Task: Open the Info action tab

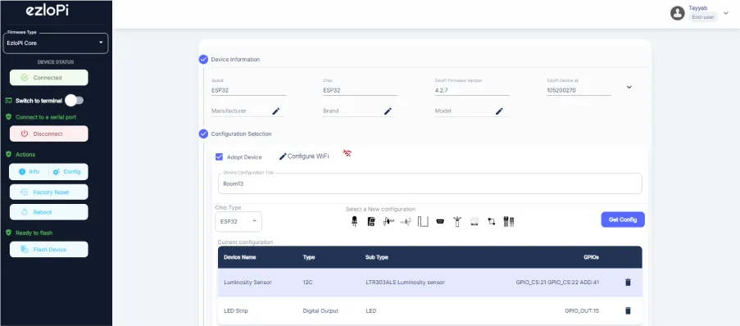Action: tap(30, 172)
